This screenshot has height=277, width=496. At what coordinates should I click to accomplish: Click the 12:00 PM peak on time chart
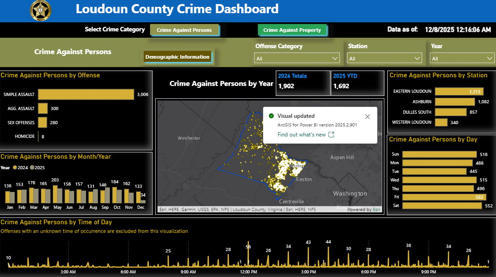[x=248, y=255]
